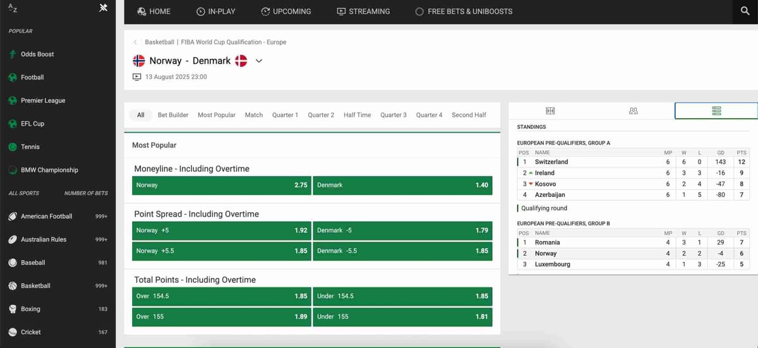Pick Denmark -5.5 spread at 1.85
The height and width of the screenshot is (348, 758).
tap(402, 251)
